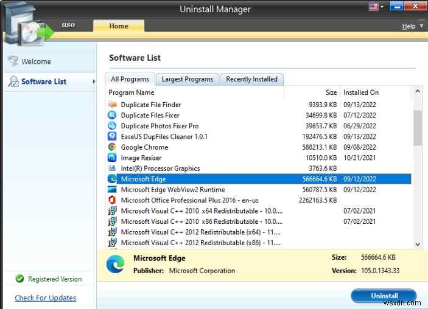The image size is (428, 309).
Task: Click the Image Resizer program icon
Action: coord(112,158)
